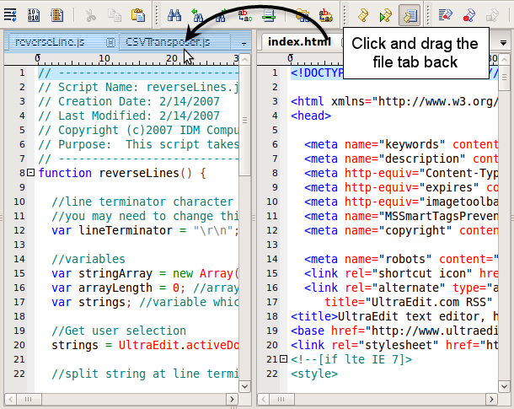The height and width of the screenshot is (409, 514).
Task: Click the Record Macro red-dot icon
Action: 469,15
